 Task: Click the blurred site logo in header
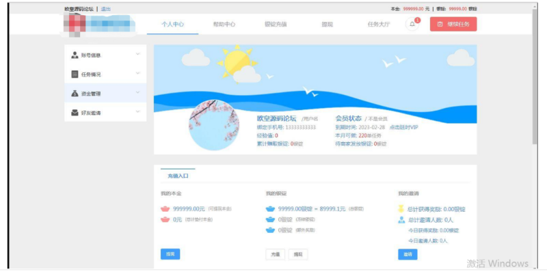(x=99, y=25)
